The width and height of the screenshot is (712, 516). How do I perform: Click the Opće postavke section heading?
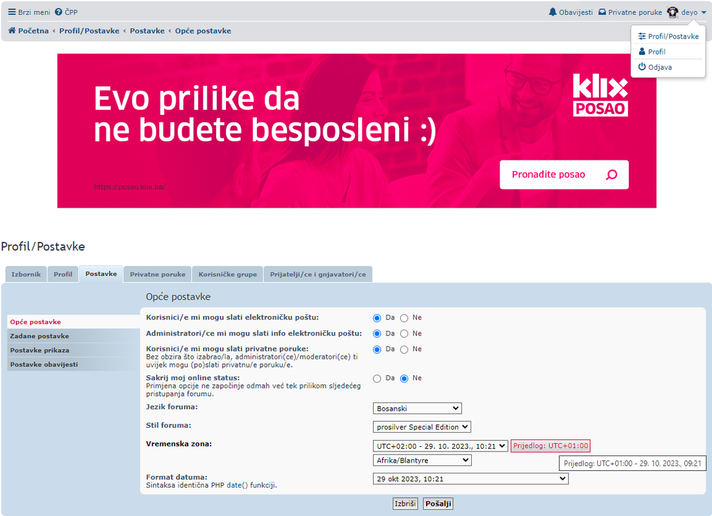(x=178, y=297)
